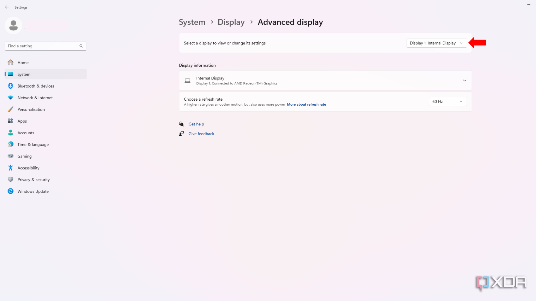Screen dimensions: 536x301
Task: Open the 60 Hz refresh rate dropdown
Action: 447,101
